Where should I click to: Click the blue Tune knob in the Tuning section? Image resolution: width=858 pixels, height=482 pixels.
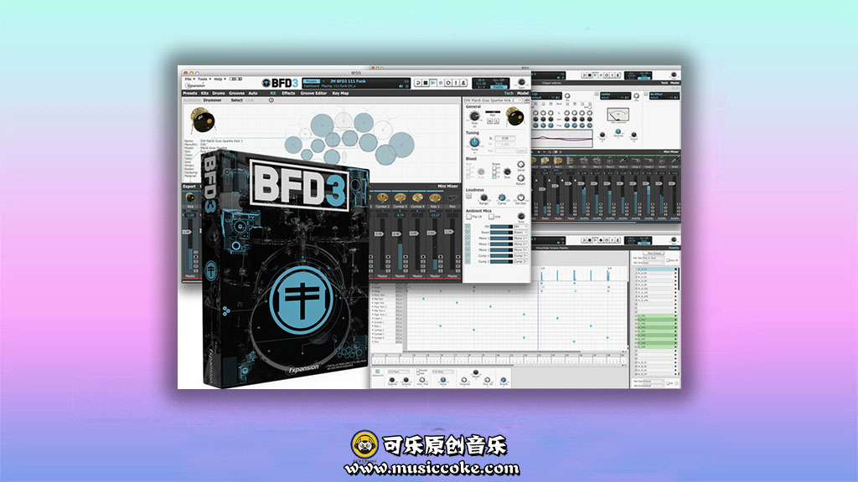474,142
